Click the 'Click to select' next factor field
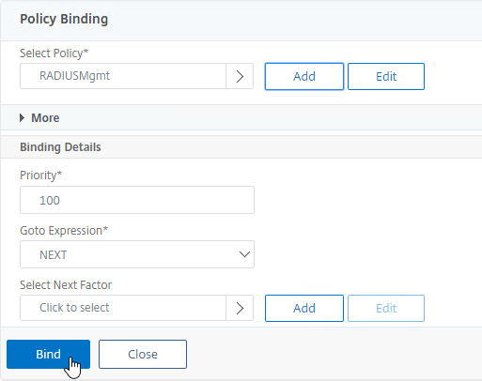 (123, 308)
